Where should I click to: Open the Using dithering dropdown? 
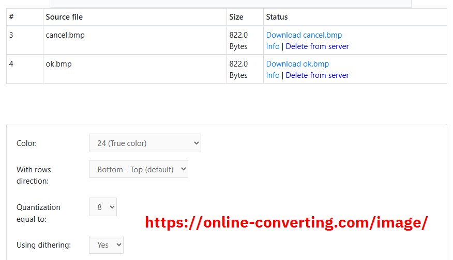106,245
